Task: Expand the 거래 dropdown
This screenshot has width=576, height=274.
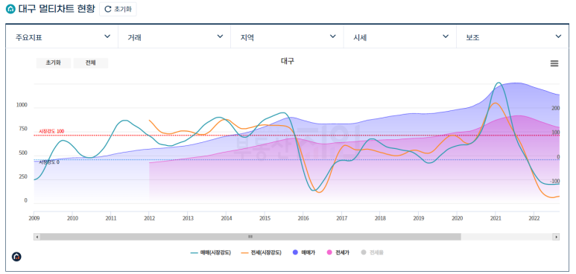Action: click(x=174, y=36)
